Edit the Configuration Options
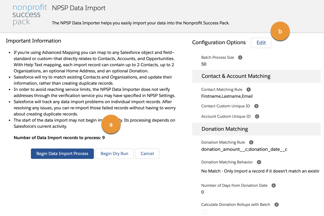 pyautogui.click(x=261, y=42)
